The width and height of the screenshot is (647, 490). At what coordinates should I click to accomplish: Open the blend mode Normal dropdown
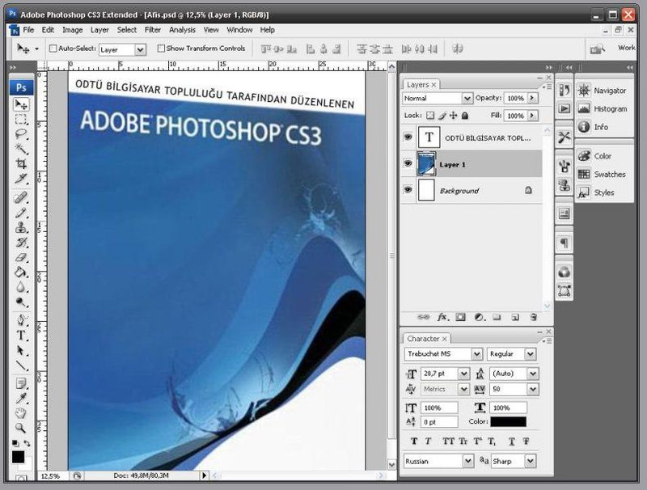point(438,98)
